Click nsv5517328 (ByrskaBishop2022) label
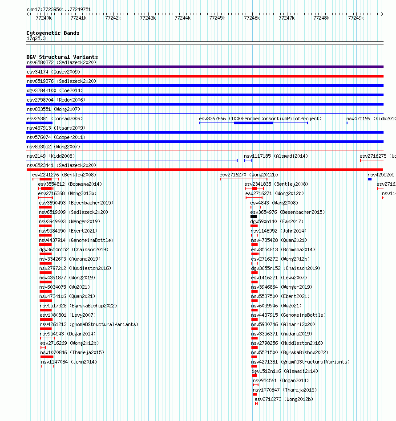Image resolution: width=396 pixels, height=421 pixels. tap(79, 306)
